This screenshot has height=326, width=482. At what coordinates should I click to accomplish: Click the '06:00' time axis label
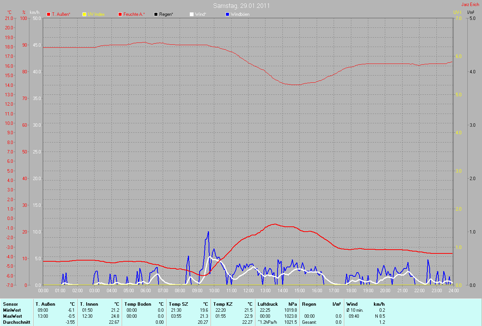tap(146, 290)
